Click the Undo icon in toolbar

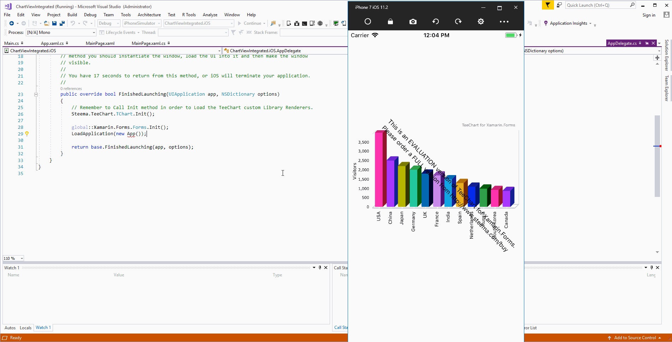72,23
